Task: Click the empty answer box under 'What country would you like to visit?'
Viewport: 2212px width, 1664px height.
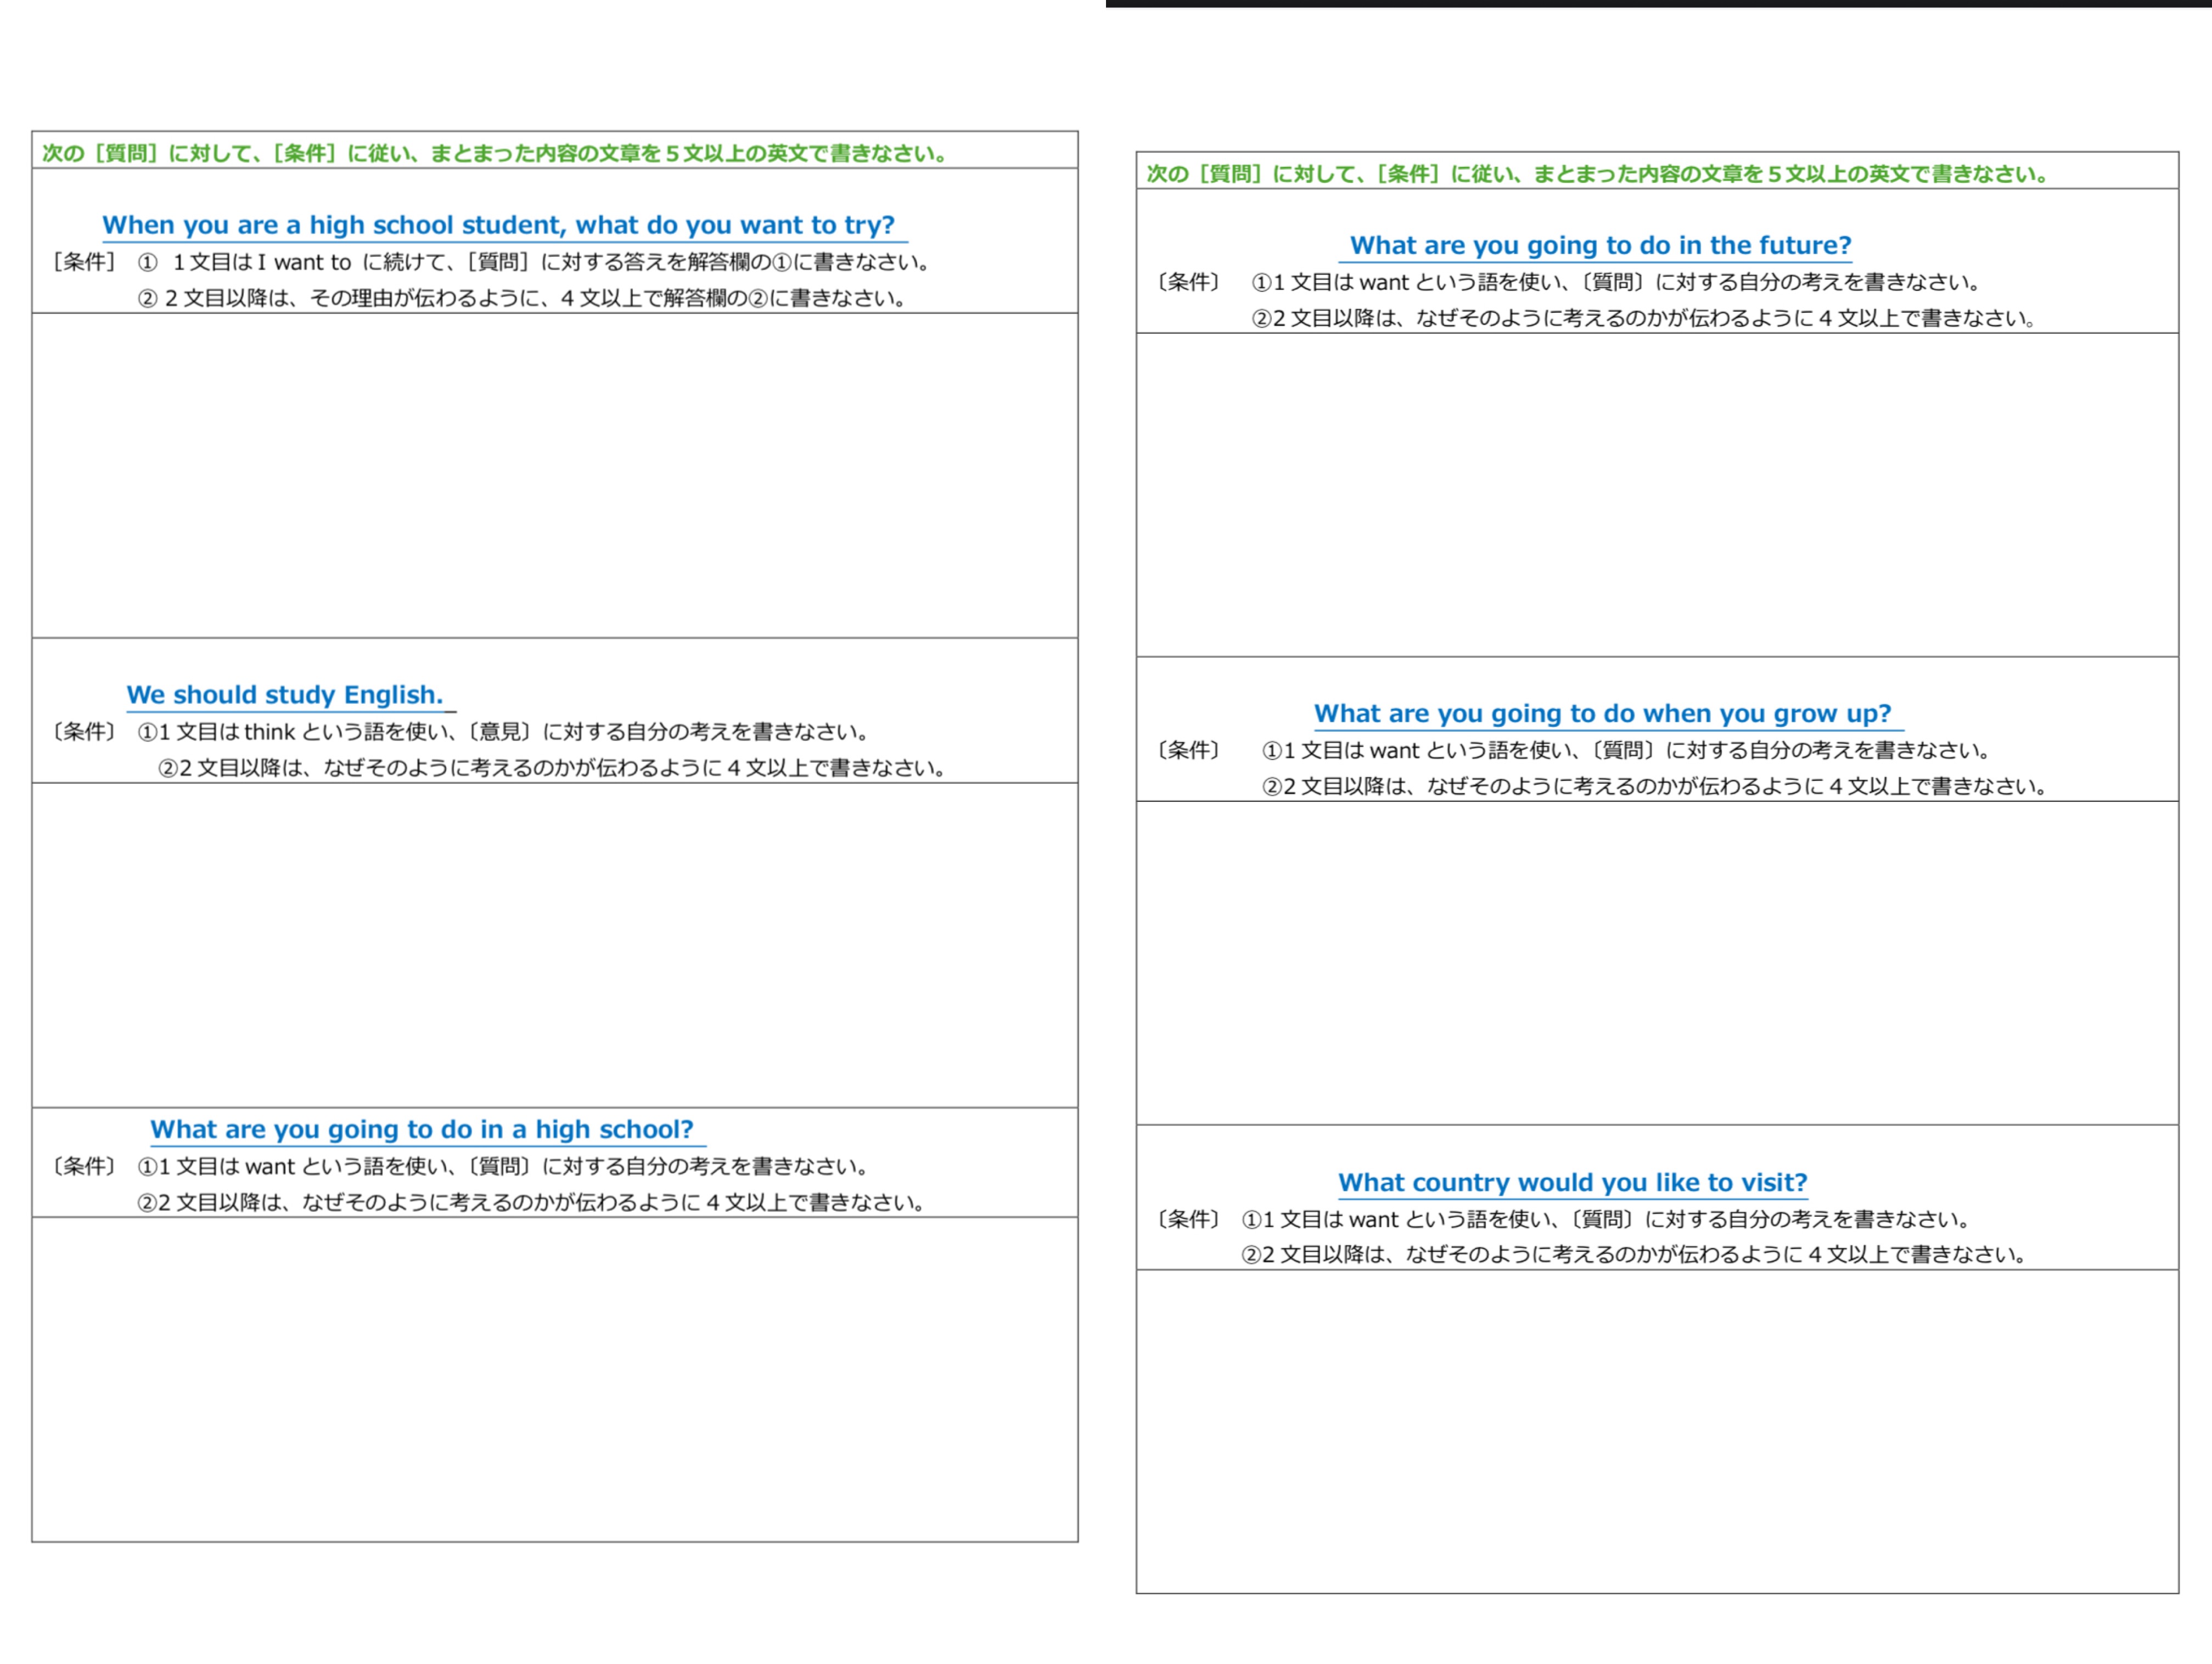Action: coord(1657,1431)
